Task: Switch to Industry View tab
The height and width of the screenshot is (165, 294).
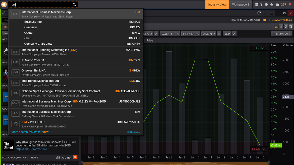Action: pyautogui.click(x=217, y=5)
